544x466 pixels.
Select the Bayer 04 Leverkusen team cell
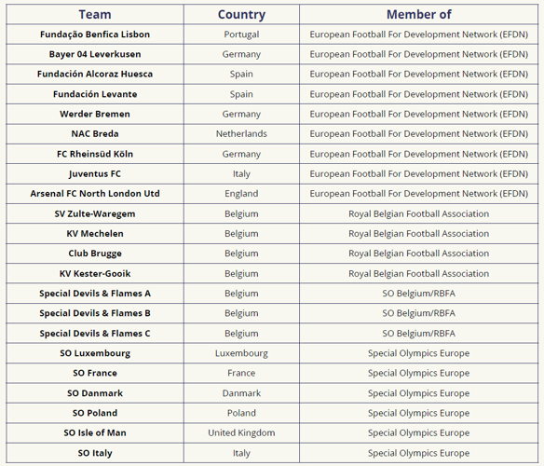point(95,54)
